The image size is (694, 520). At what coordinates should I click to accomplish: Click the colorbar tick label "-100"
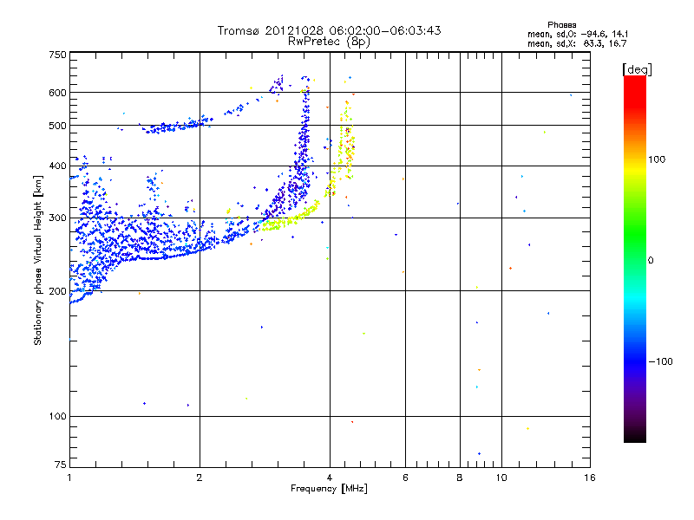(x=660, y=361)
